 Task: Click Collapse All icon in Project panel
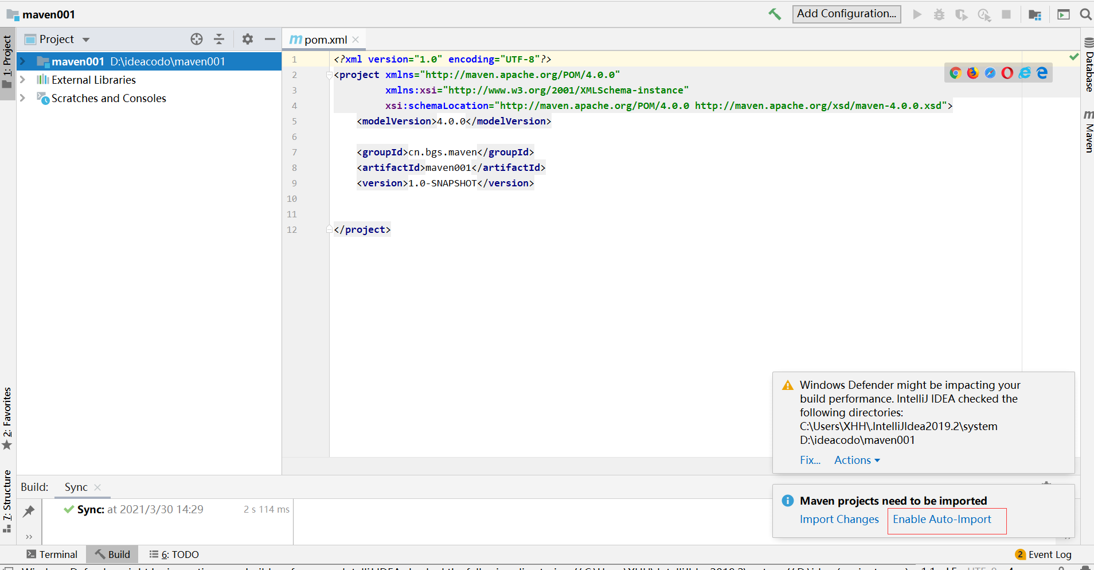pyautogui.click(x=219, y=39)
